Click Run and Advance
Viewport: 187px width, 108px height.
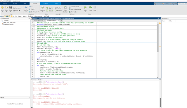tap(75, 9)
